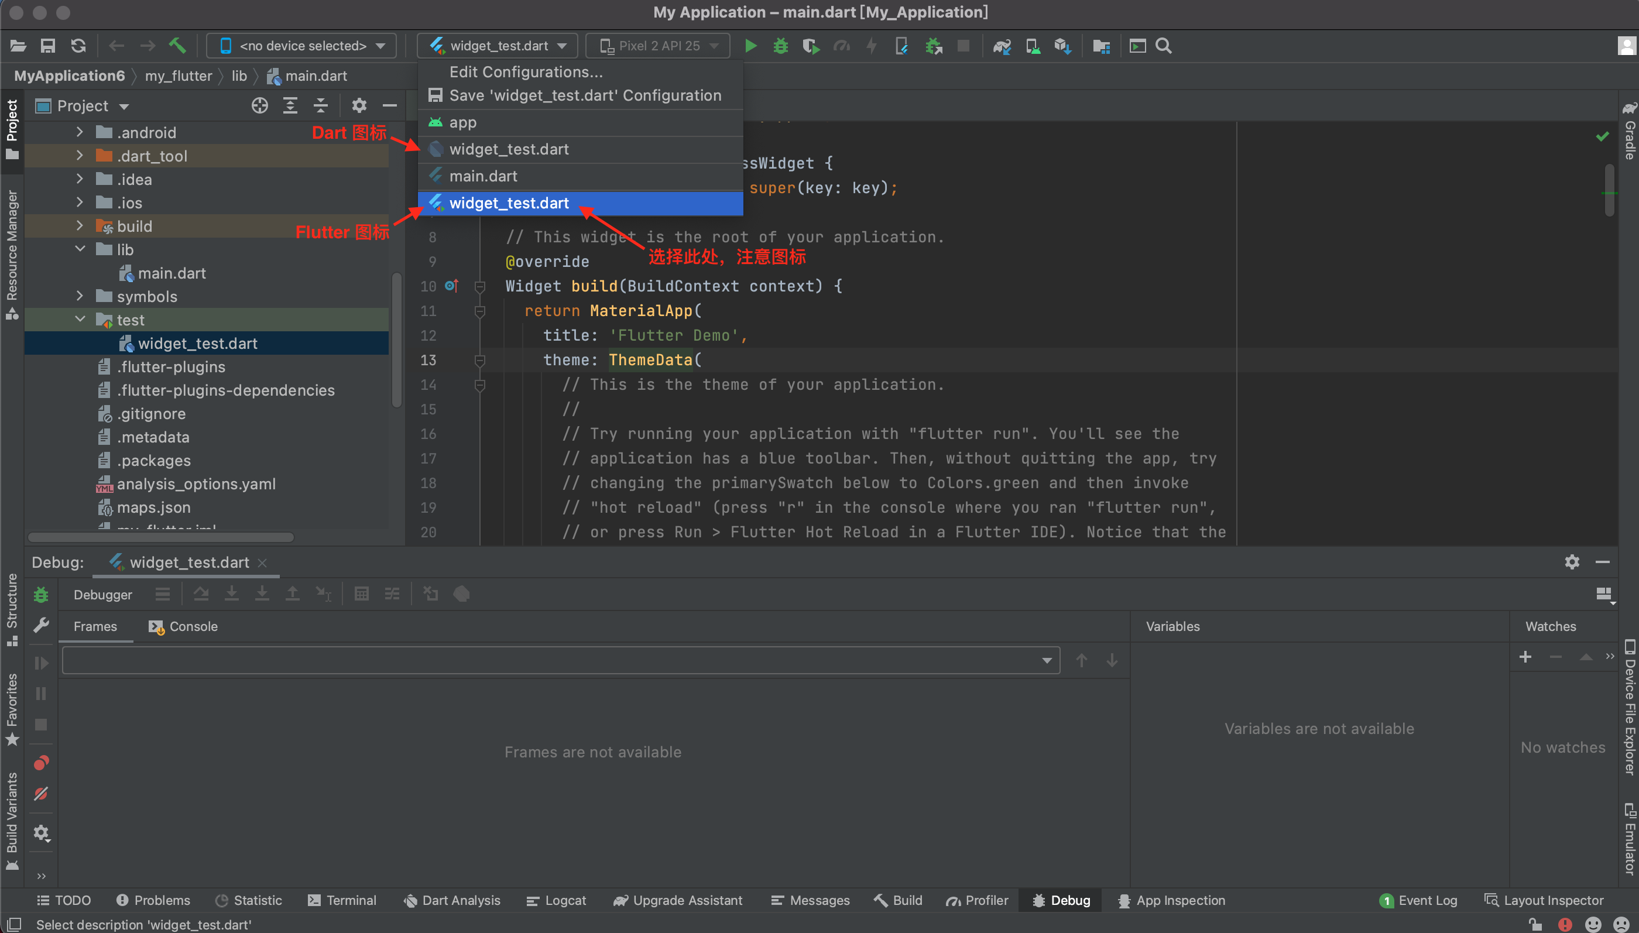Locate opened file crosshair icon in Project panel
The height and width of the screenshot is (933, 1639).
(x=259, y=106)
